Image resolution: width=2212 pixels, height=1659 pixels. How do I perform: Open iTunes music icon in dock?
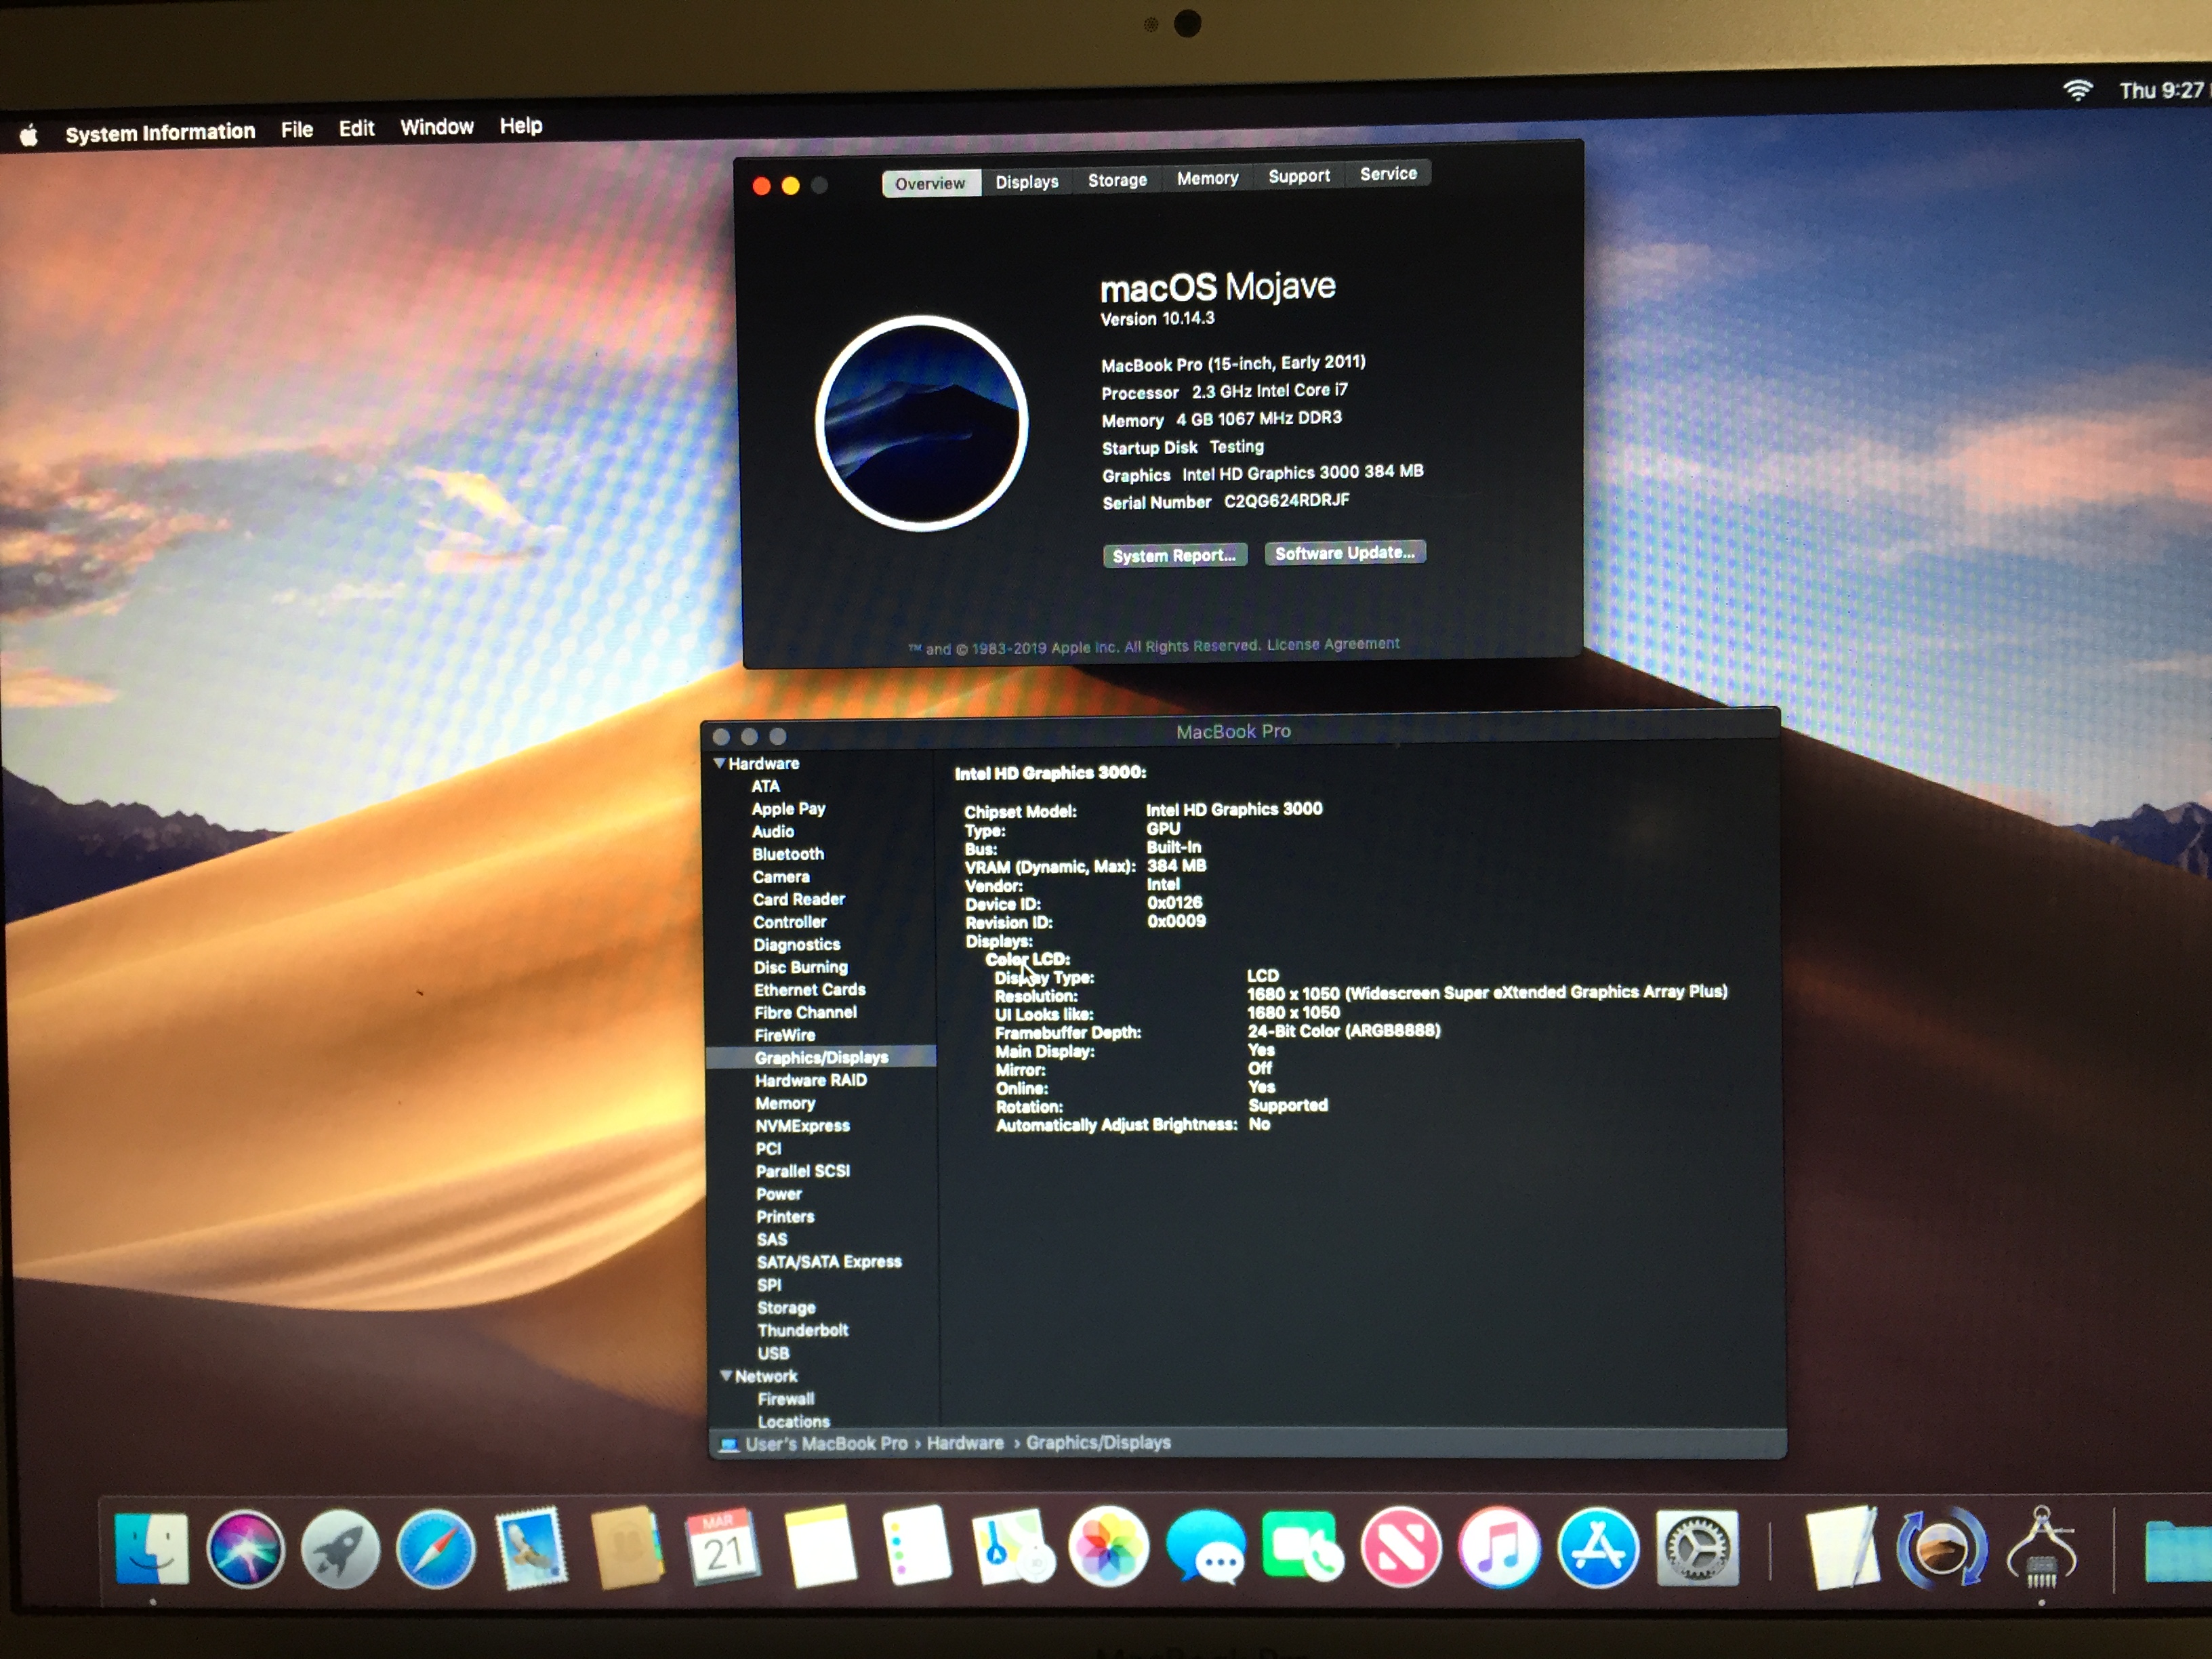(1499, 1549)
